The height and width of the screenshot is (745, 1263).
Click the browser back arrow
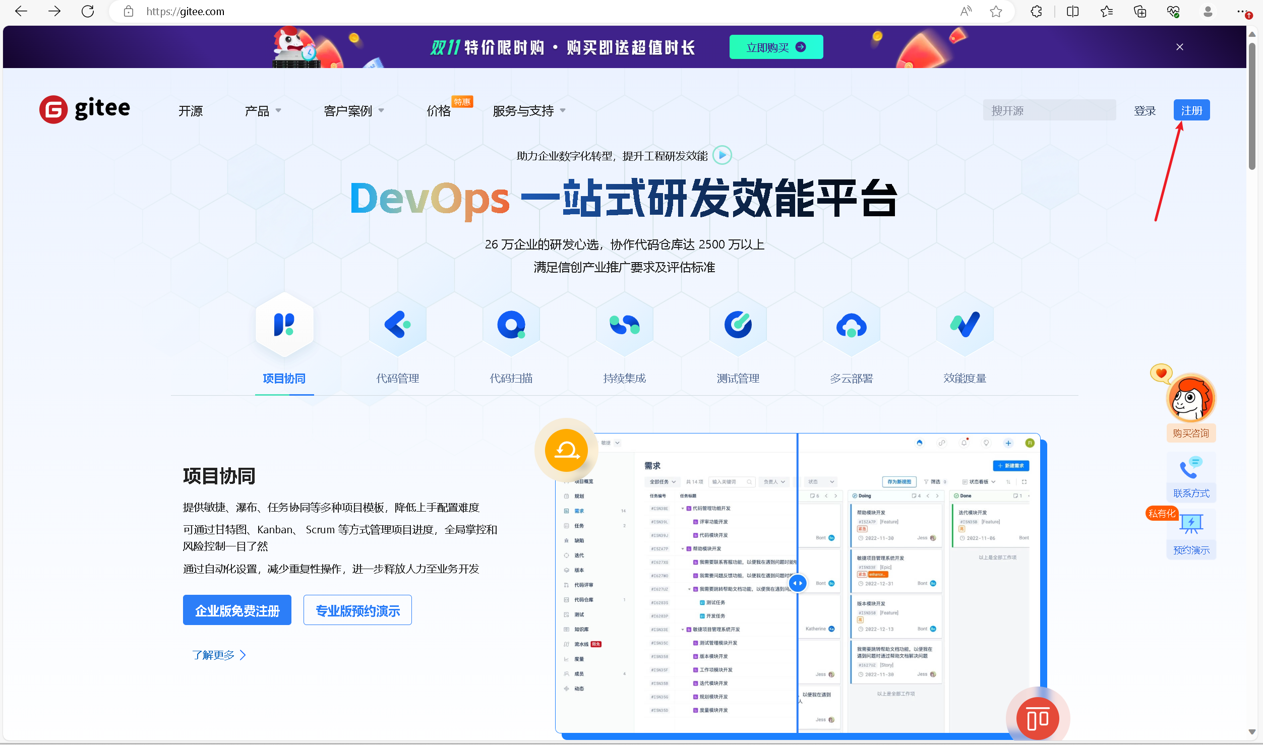pos(21,11)
